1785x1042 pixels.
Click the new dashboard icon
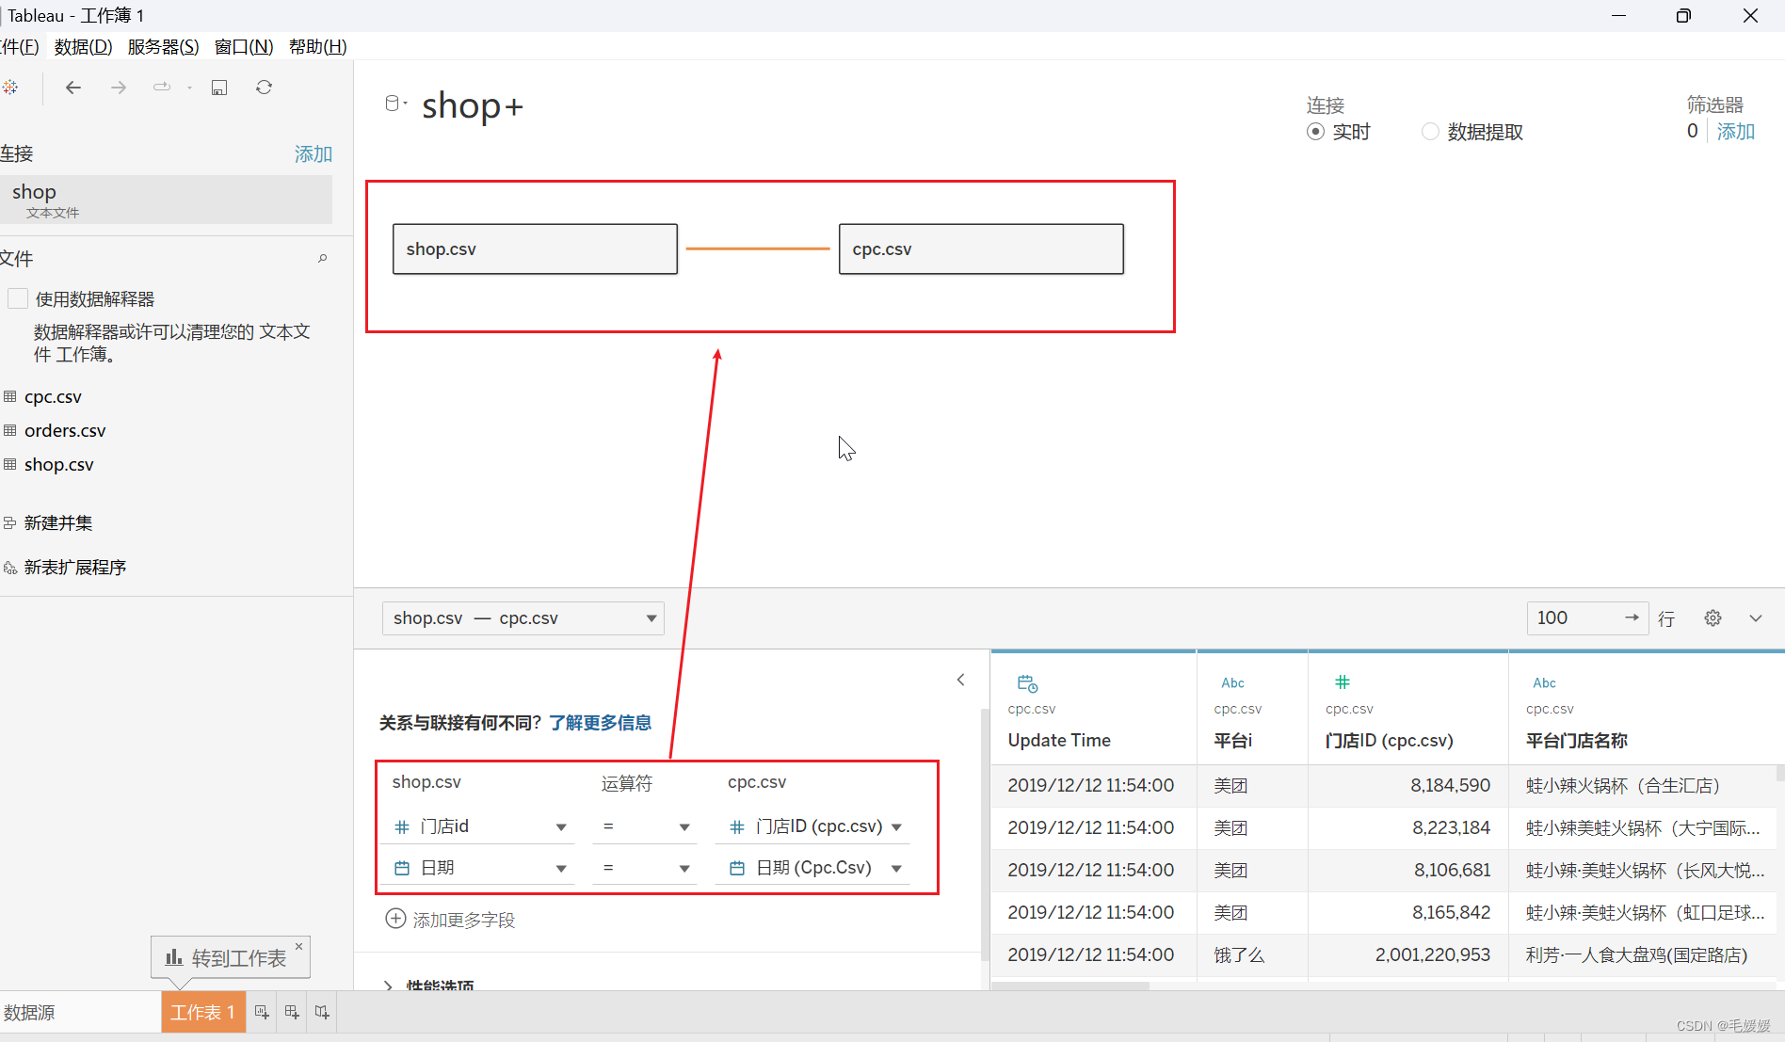coord(292,1012)
